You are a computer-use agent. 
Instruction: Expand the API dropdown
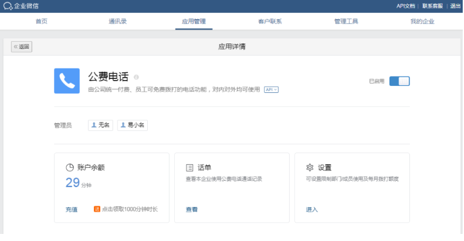click(271, 90)
